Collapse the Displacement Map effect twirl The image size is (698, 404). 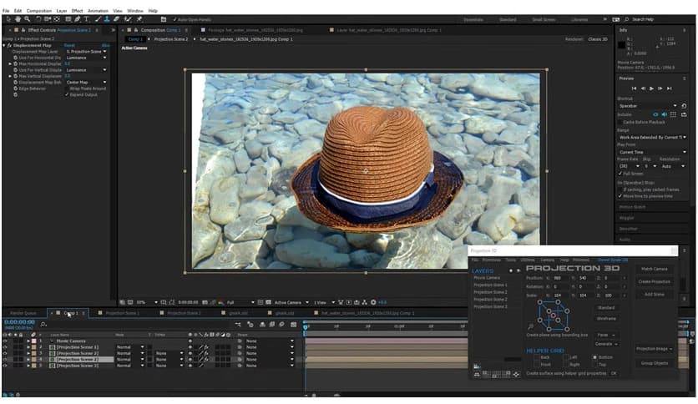[4, 45]
